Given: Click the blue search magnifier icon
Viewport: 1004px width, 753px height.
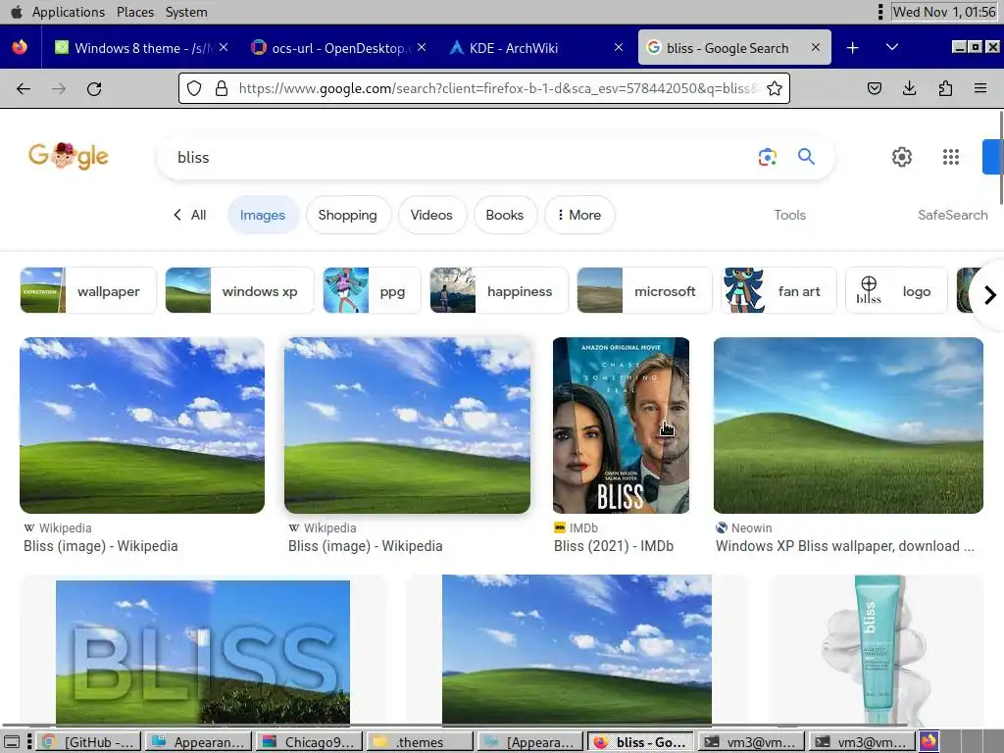Looking at the screenshot, I should [806, 156].
